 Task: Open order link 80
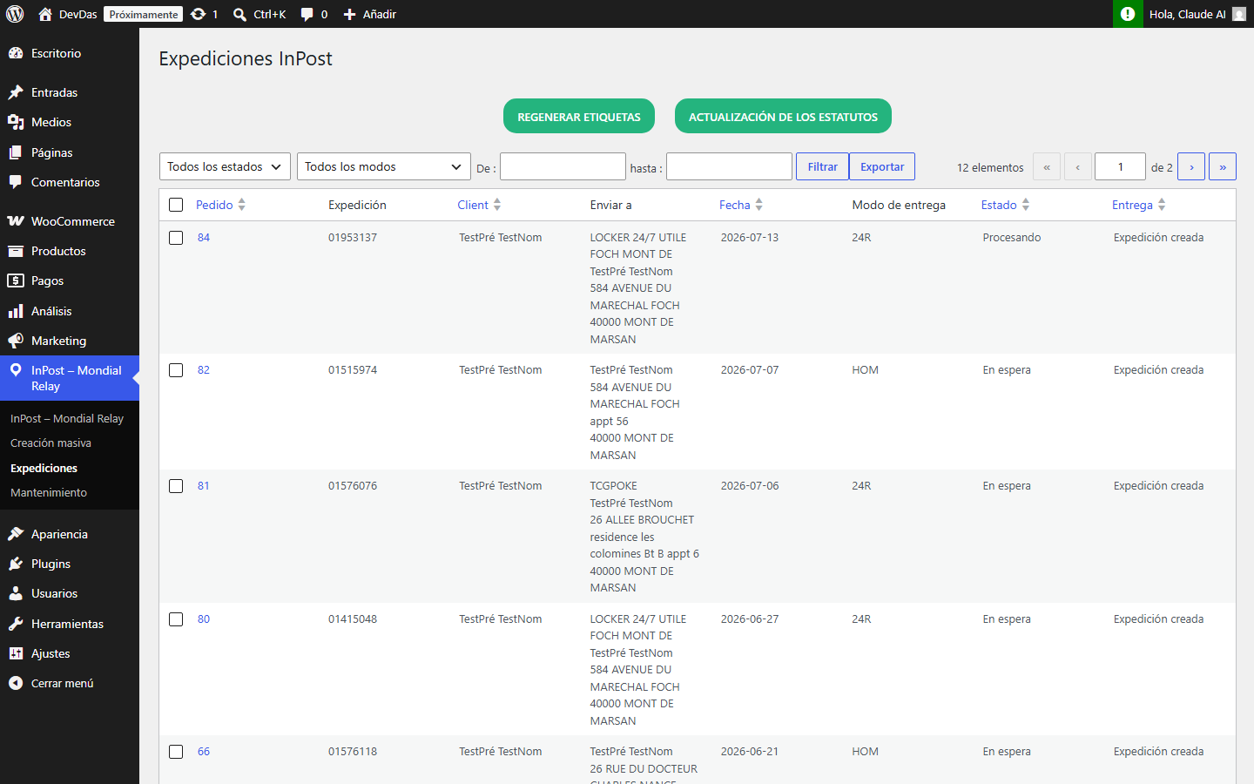204,618
